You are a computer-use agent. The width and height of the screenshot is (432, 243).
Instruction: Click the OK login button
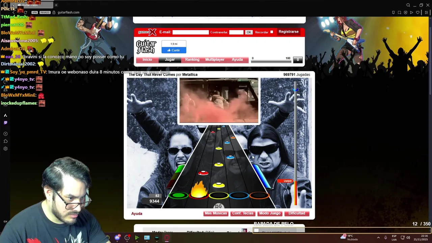(x=249, y=32)
